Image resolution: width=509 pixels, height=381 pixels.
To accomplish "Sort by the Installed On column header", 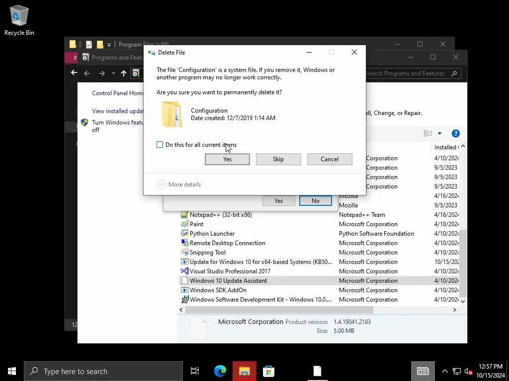I will tap(446, 147).
